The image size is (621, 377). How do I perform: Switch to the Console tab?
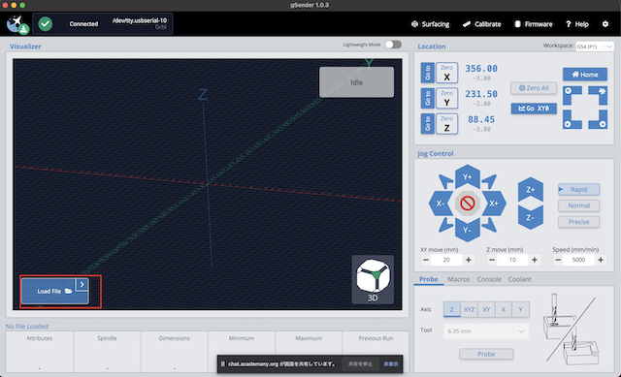489,279
